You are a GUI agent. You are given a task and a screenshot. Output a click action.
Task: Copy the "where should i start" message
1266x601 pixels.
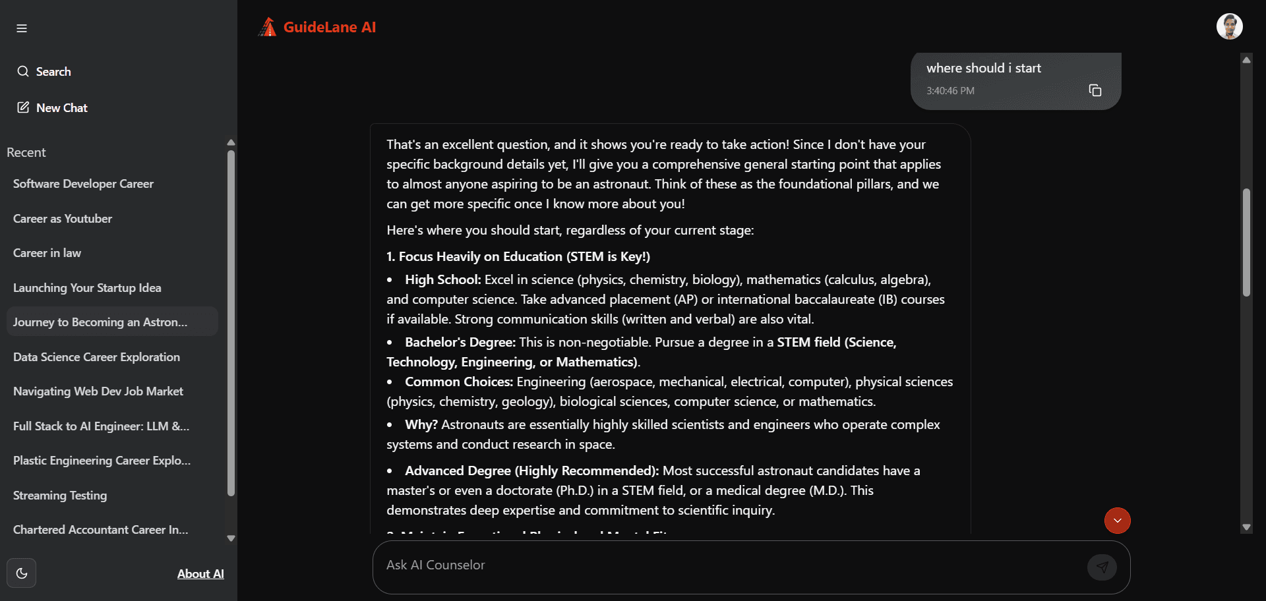[x=1096, y=90]
